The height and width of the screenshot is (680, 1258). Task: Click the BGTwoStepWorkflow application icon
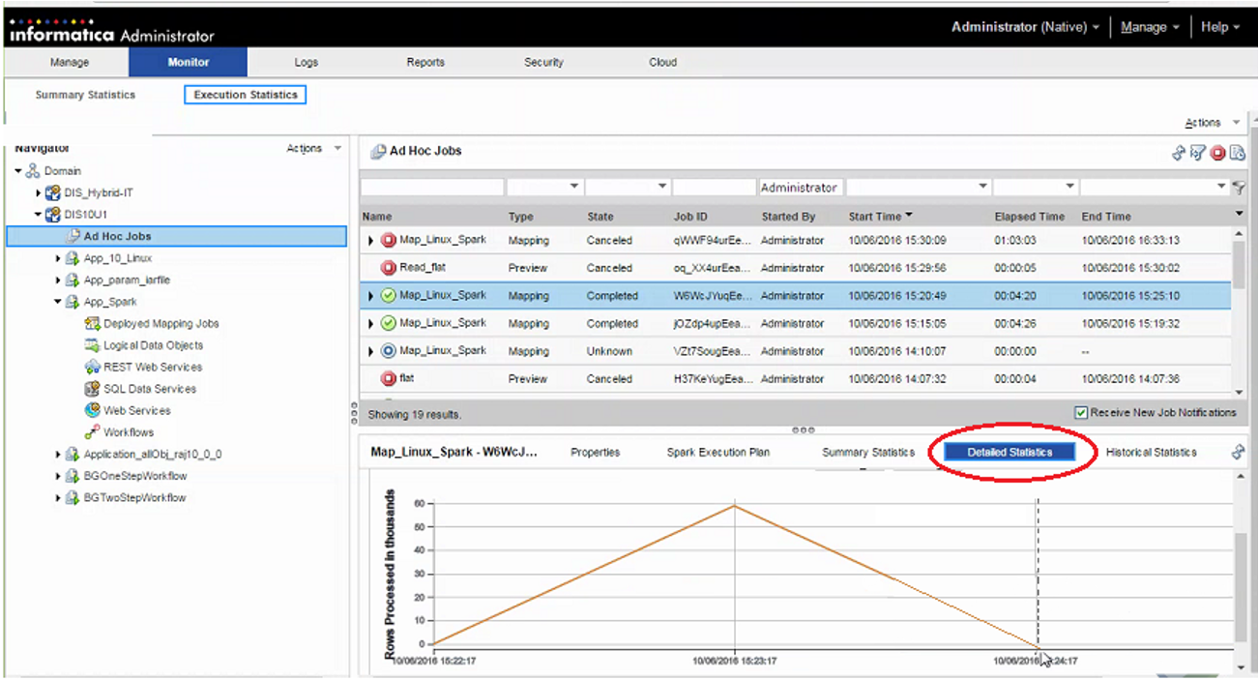click(73, 498)
